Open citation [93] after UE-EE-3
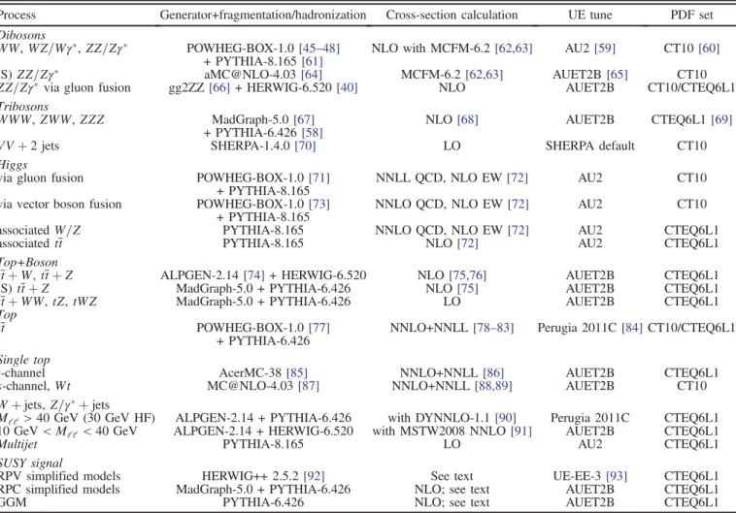Viewport: 736px width, 513px height. pyautogui.click(x=617, y=476)
